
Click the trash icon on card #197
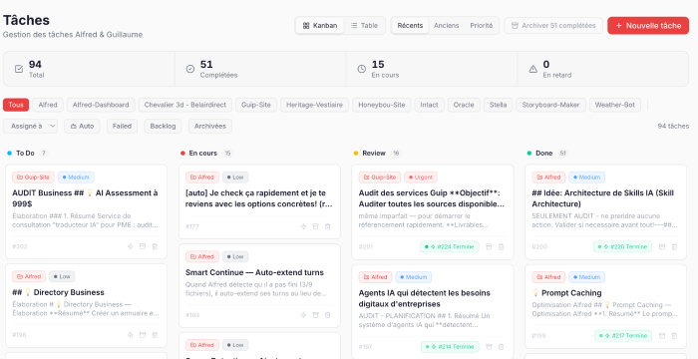coord(501,346)
